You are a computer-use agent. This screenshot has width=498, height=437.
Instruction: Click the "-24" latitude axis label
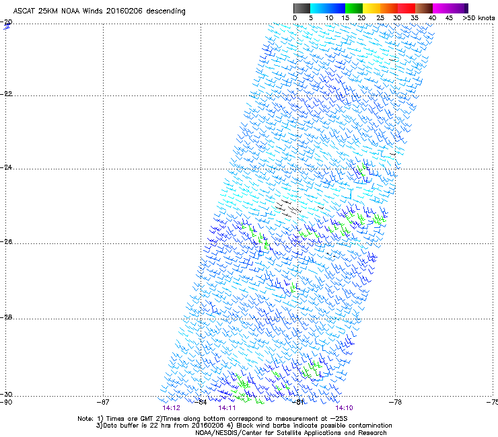(x=6, y=167)
